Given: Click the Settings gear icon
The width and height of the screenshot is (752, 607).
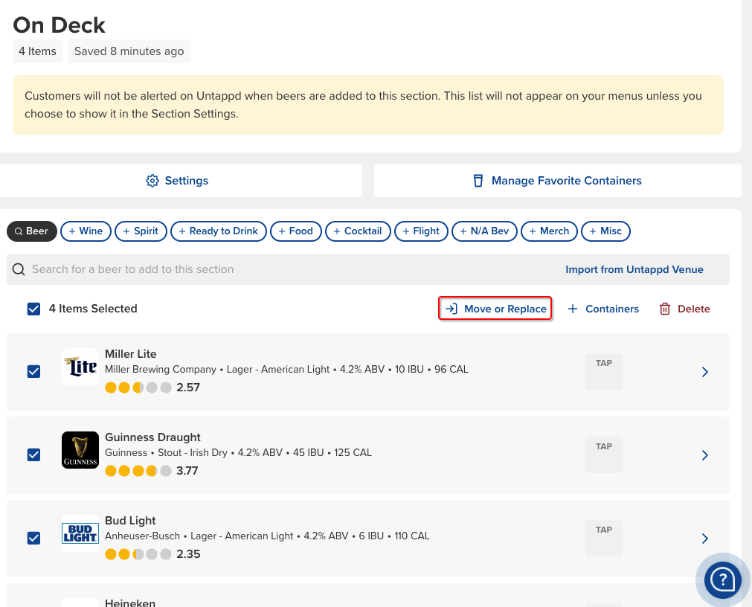Looking at the screenshot, I should (152, 181).
